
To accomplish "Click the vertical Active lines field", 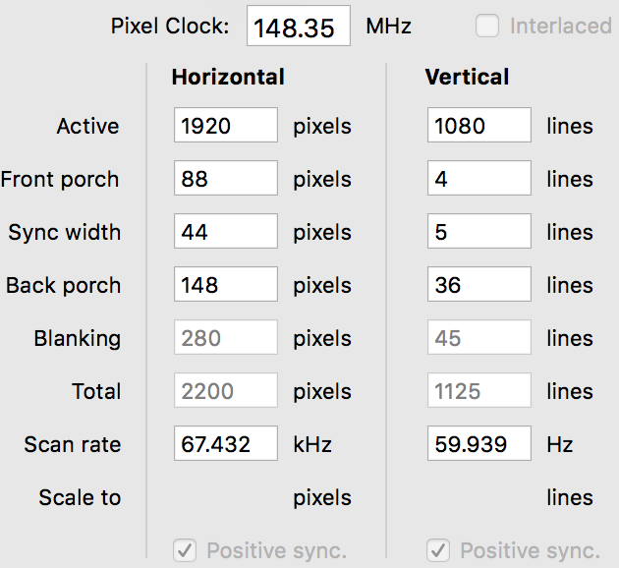I will click(479, 126).
